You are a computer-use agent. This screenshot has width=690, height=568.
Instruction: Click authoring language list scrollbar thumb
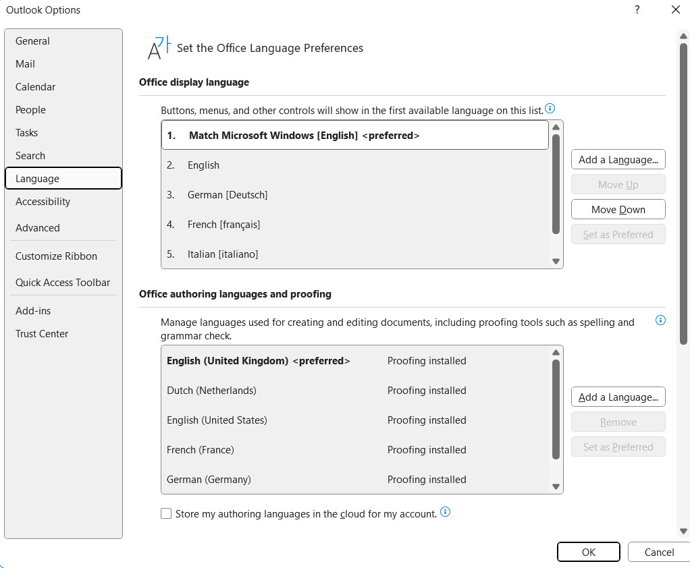[x=556, y=409]
